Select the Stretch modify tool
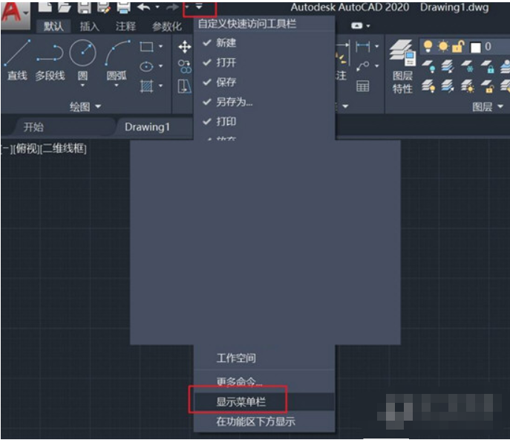Viewport: 510px width, 440px height. pyautogui.click(x=184, y=87)
